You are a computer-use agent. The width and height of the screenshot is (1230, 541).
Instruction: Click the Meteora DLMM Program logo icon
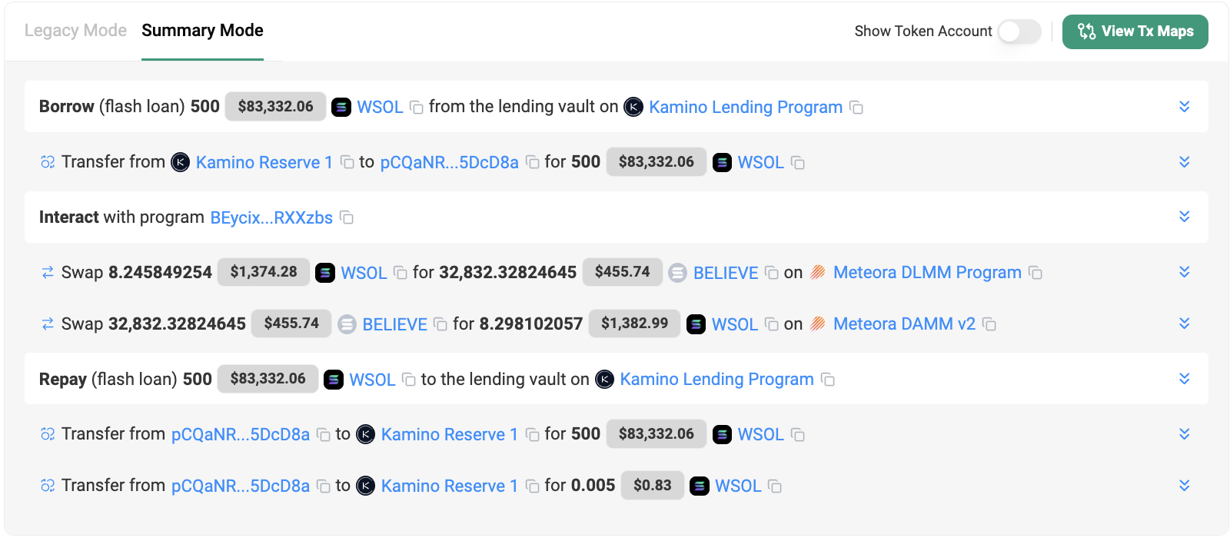click(x=818, y=273)
